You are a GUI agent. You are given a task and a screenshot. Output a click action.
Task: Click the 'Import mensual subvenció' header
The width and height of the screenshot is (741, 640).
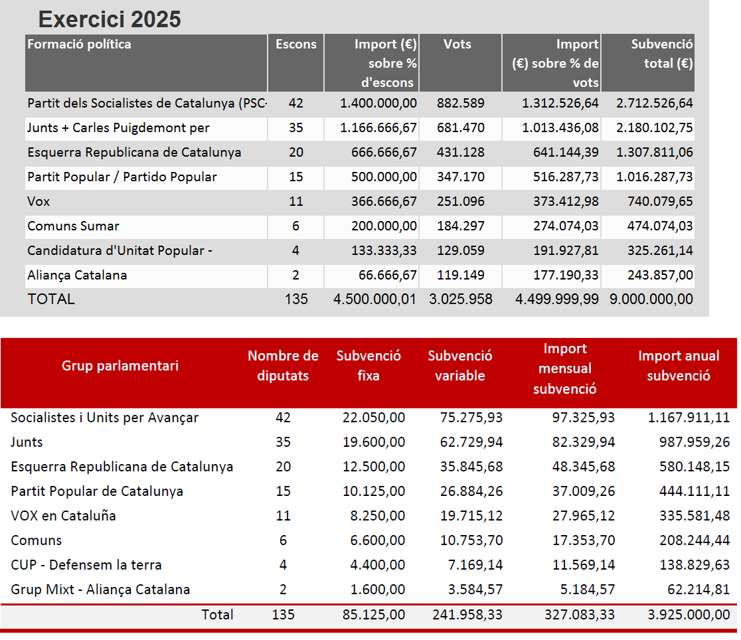click(x=565, y=368)
